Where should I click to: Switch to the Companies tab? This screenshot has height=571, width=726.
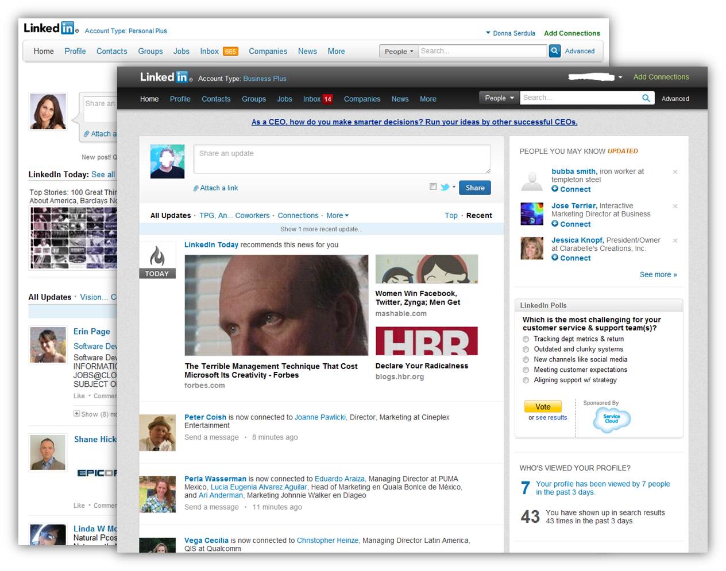click(362, 99)
